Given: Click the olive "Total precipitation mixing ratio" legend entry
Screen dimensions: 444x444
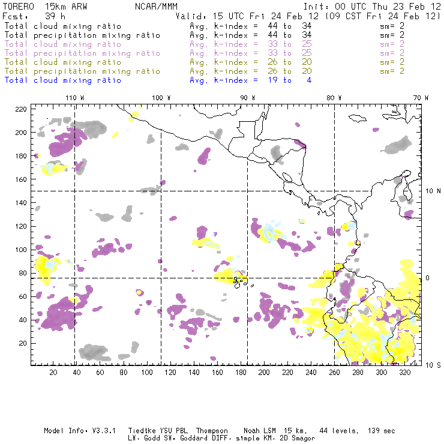Looking at the screenshot, I should click(x=82, y=71).
